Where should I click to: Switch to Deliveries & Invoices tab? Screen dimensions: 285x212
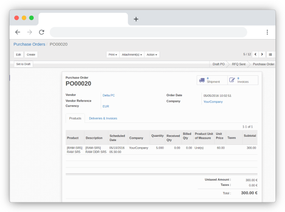(x=103, y=118)
